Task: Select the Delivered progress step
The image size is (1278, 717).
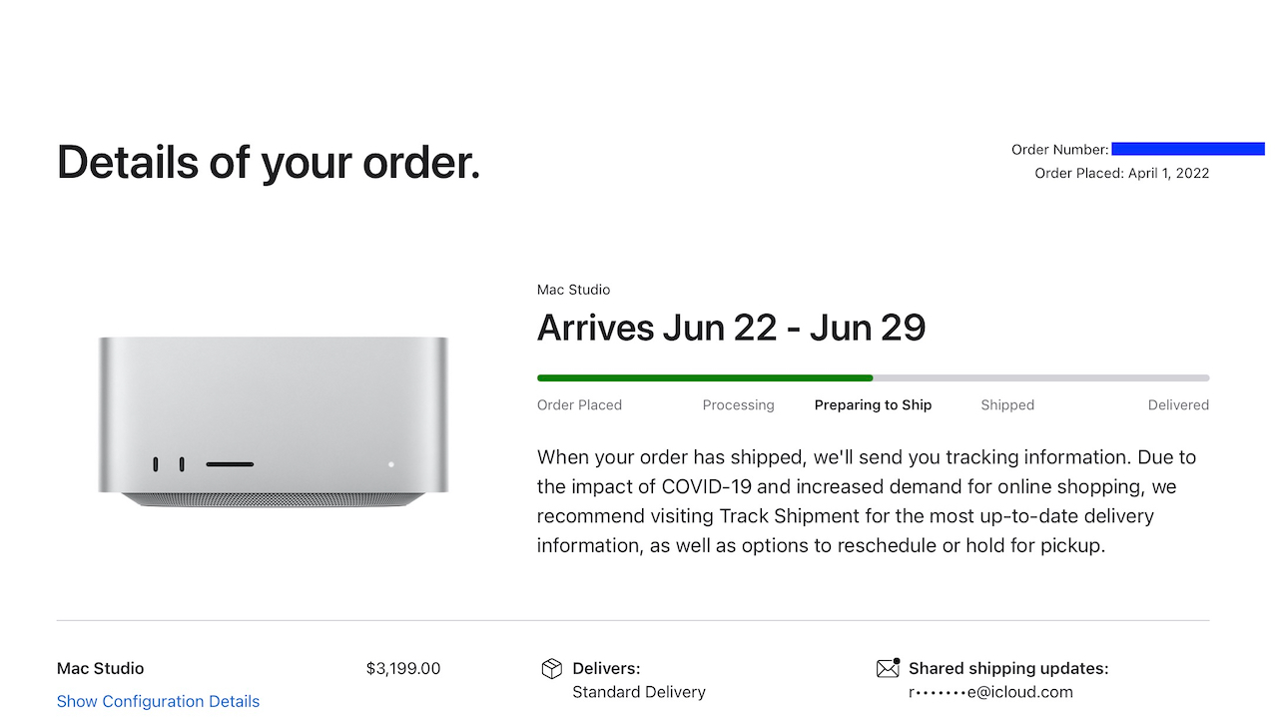Action: (1178, 405)
